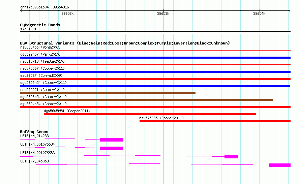Open dgv5602n54 (Cooper2011) label
Viewport: 300px width, 184px height.
pos(43,83)
